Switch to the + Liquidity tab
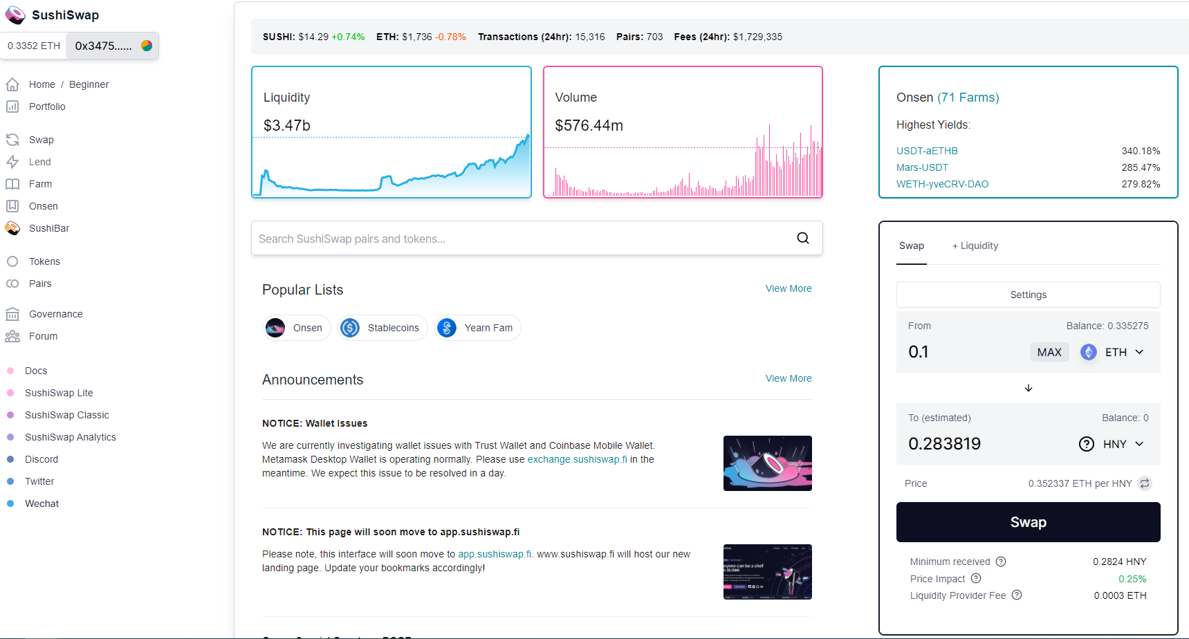The width and height of the screenshot is (1189, 639). pyautogui.click(x=975, y=246)
